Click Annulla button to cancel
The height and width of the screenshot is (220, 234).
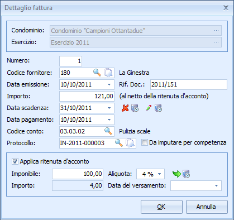207,207
